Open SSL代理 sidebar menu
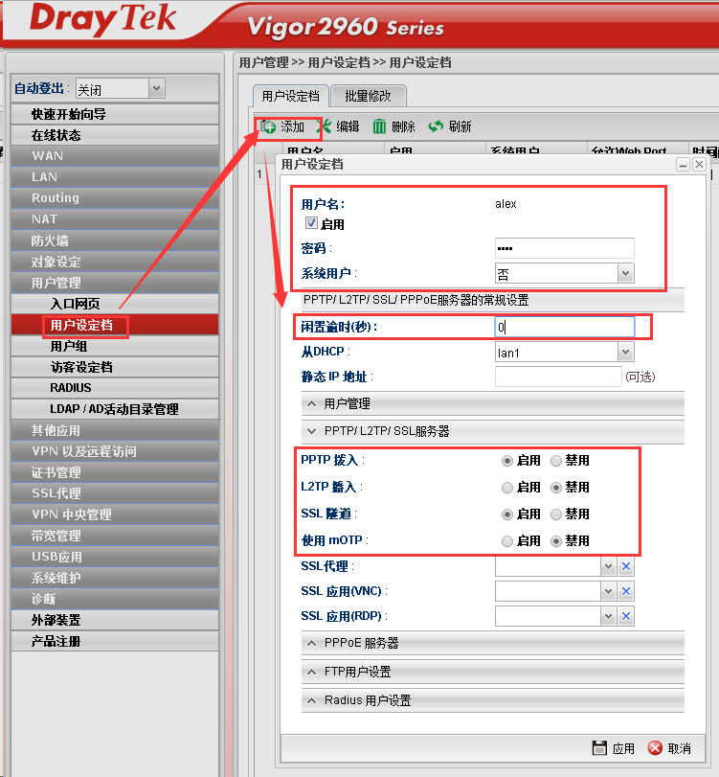This screenshot has height=777, width=719. 115,493
